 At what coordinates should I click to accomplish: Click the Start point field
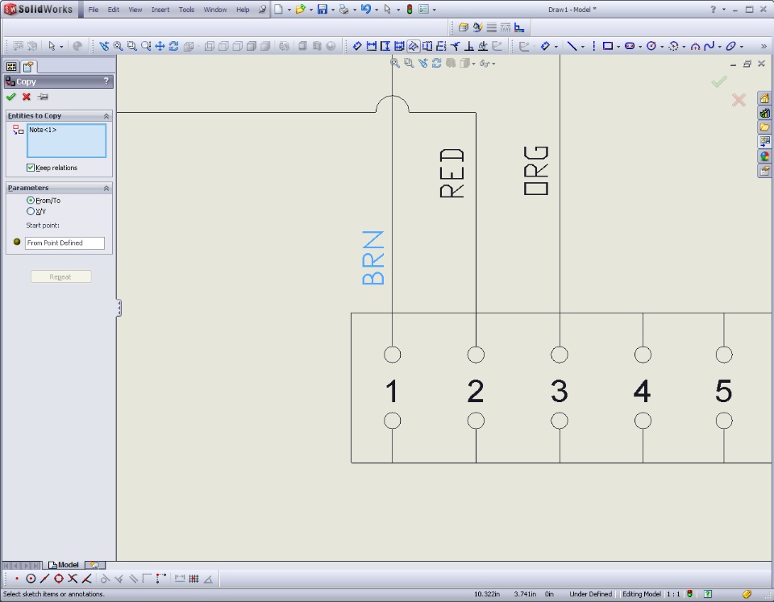click(64, 243)
